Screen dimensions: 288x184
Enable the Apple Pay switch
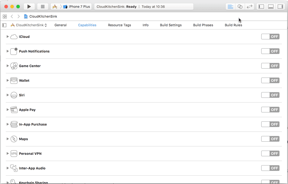click(270, 109)
